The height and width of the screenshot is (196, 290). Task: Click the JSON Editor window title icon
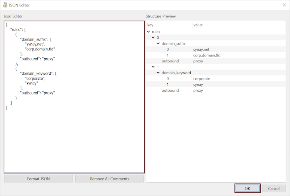pyautogui.click(x=5, y=5)
